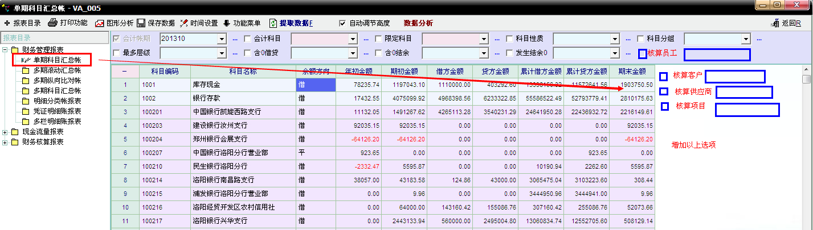Enable the 限定科目 checkbox

pyautogui.click(x=379, y=39)
